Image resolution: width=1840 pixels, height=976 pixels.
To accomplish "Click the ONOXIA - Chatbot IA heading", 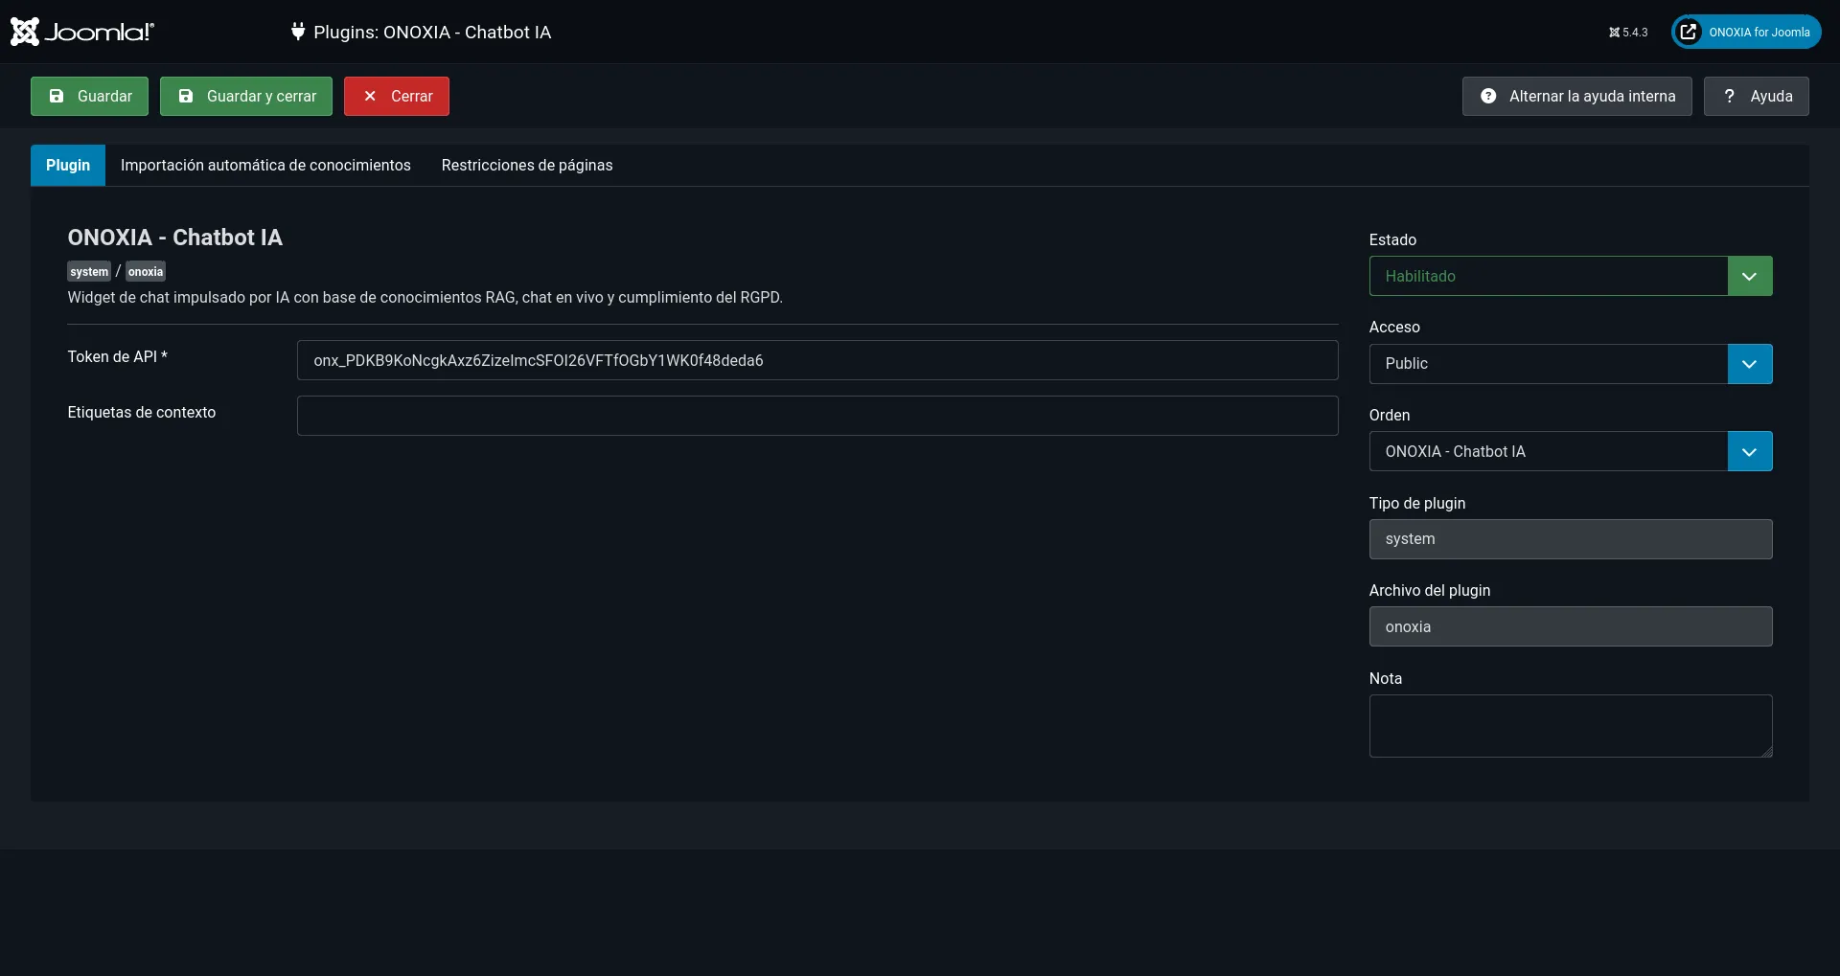I will click(x=174, y=238).
